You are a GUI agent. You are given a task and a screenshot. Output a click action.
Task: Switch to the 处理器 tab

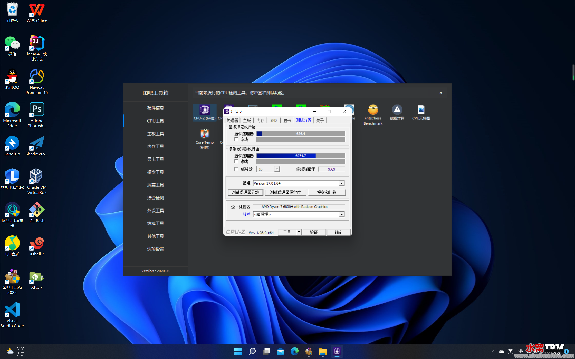click(233, 121)
